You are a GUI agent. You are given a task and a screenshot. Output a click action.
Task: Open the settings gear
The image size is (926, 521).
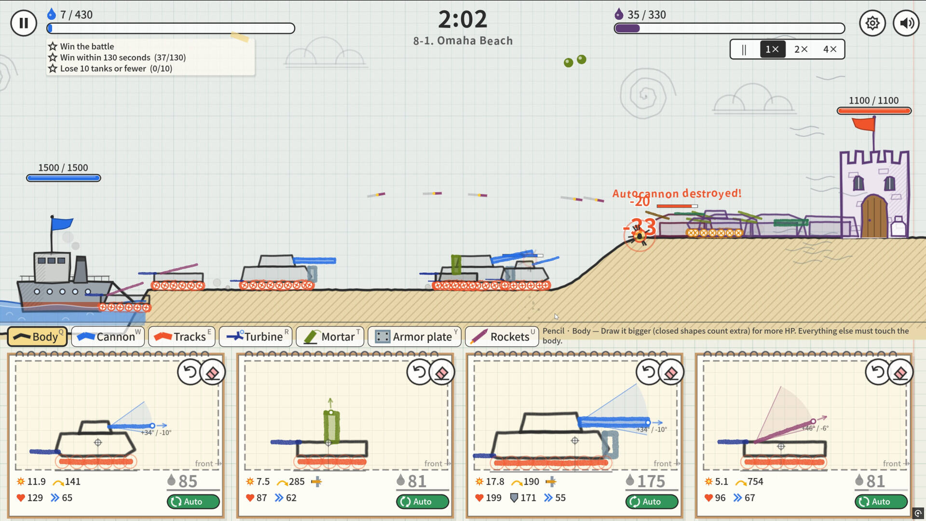pos(872,23)
